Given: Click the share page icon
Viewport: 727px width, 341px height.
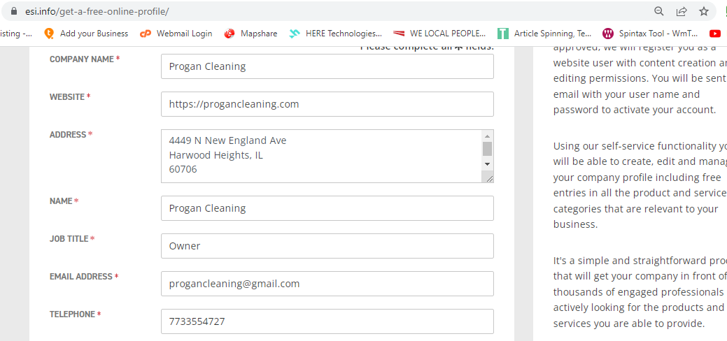Looking at the screenshot, I should [x=682, y=11].
